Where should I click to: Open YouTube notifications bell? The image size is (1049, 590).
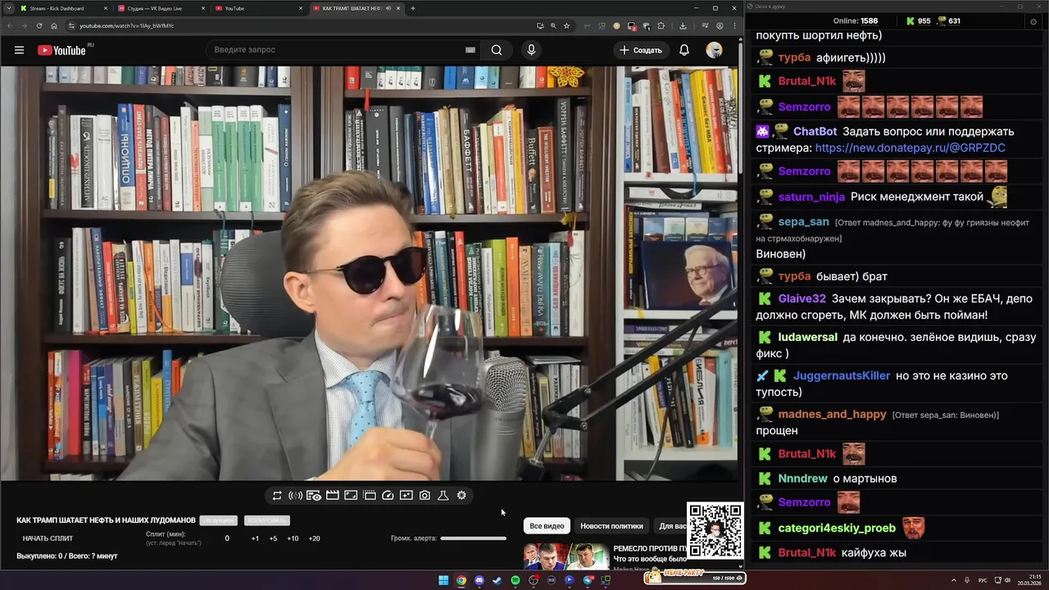click(x=684, y=50)
